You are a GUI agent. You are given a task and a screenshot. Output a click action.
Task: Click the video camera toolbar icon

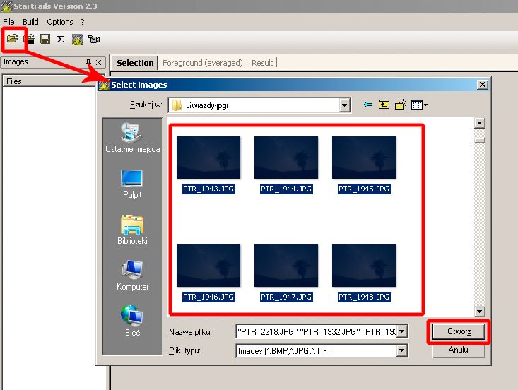pos(94,40)
